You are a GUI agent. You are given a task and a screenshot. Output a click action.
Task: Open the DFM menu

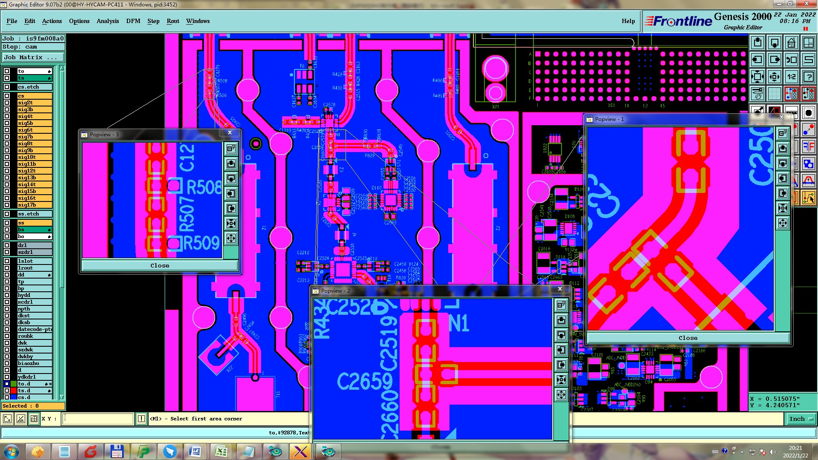pos(133,21)
